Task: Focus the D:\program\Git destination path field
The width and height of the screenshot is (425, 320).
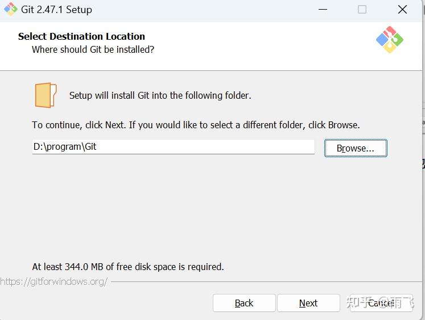Action: (x=173, y=146)
